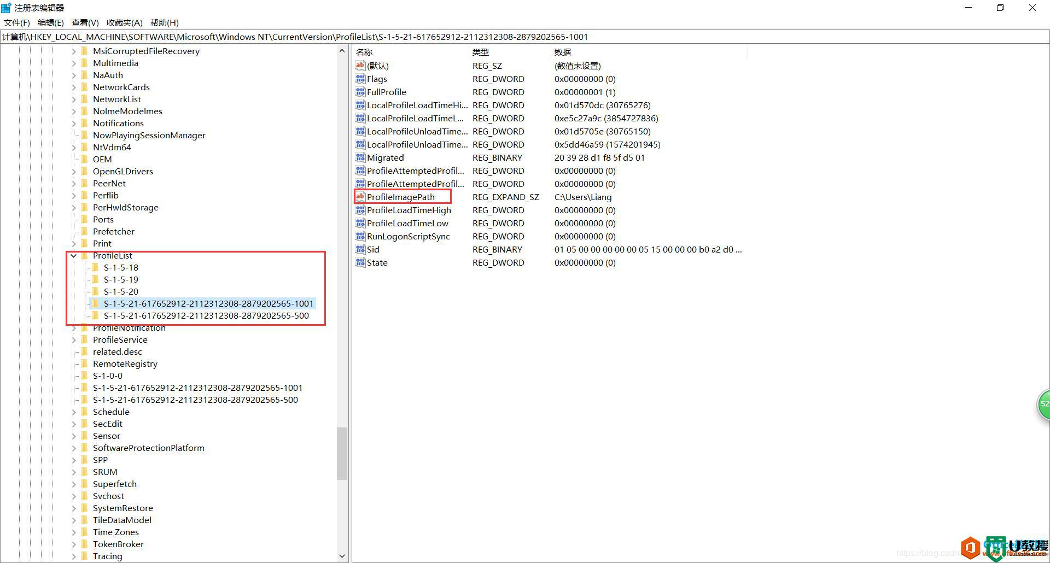Select the S-1-0-0 key
1050x563 pixels.
pos(108,376)
